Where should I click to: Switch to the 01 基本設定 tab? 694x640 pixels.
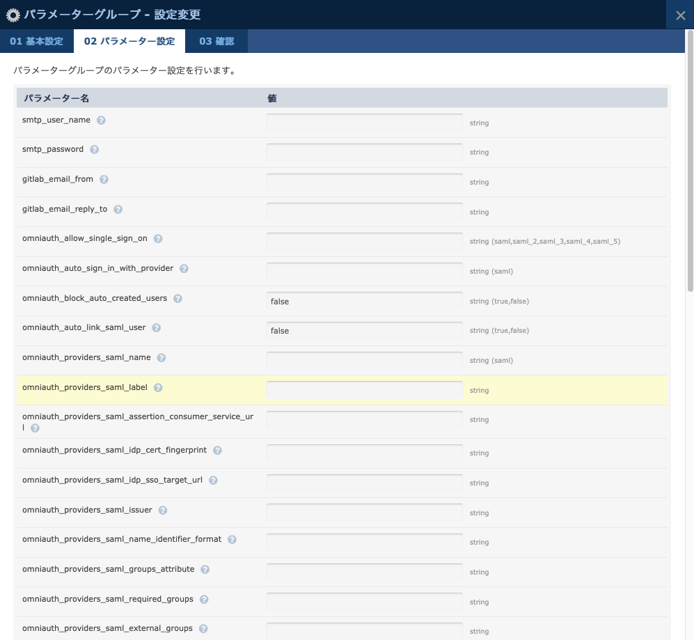(x=36, y=41)
